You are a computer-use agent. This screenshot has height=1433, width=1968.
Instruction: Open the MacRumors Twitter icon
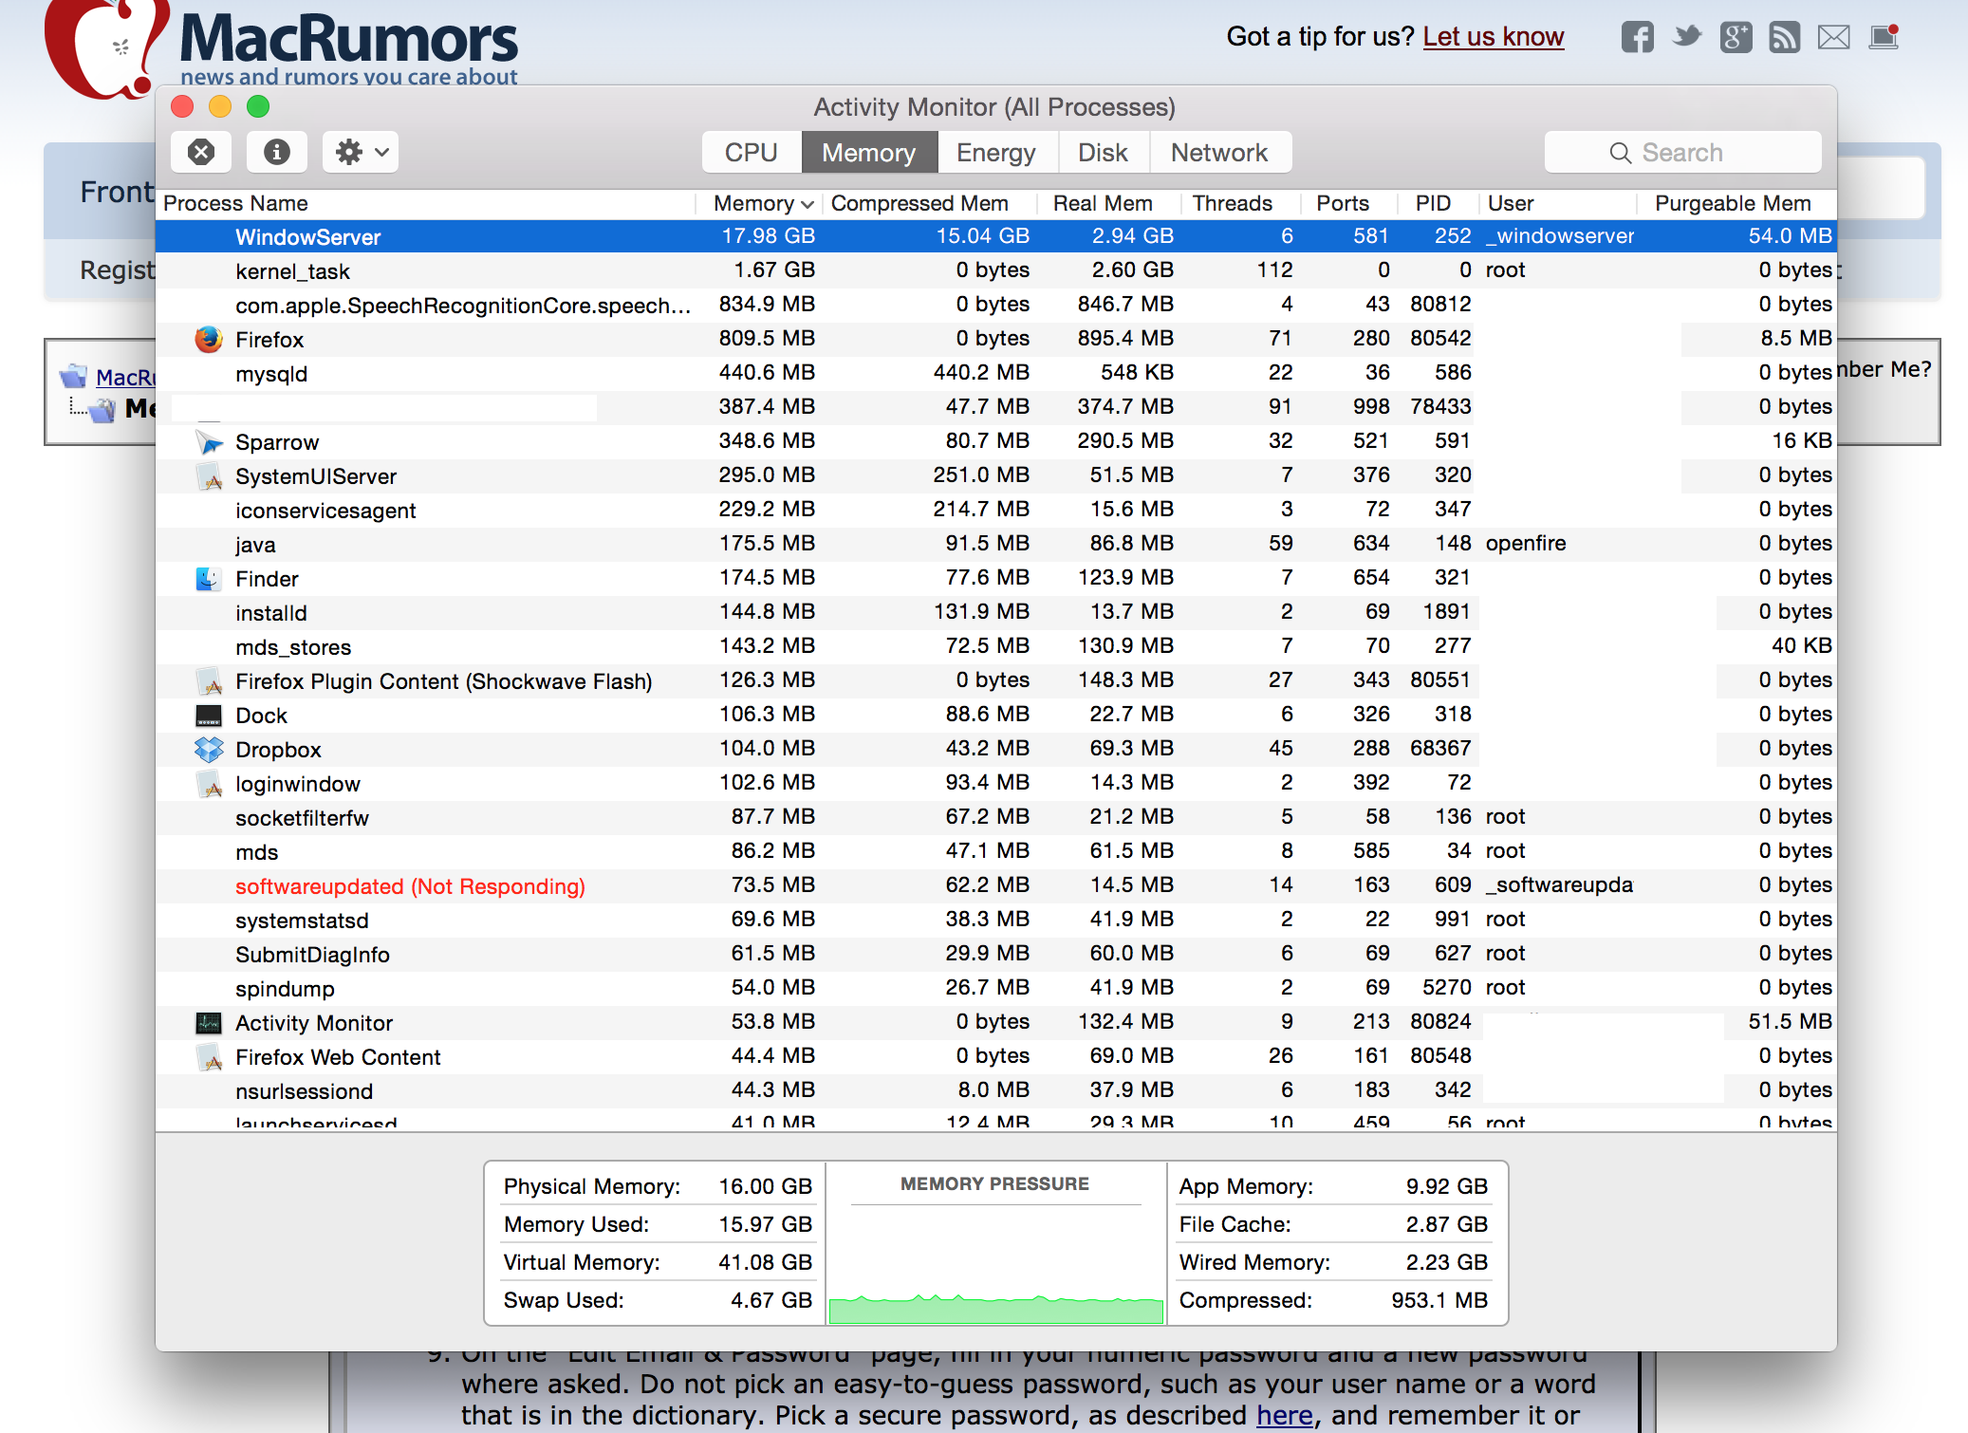1686,37
